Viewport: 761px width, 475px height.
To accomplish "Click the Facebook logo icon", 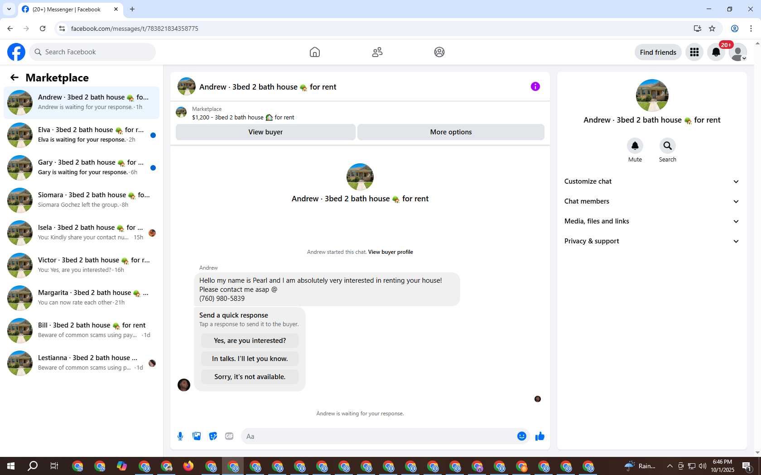I will pos(16,52).
